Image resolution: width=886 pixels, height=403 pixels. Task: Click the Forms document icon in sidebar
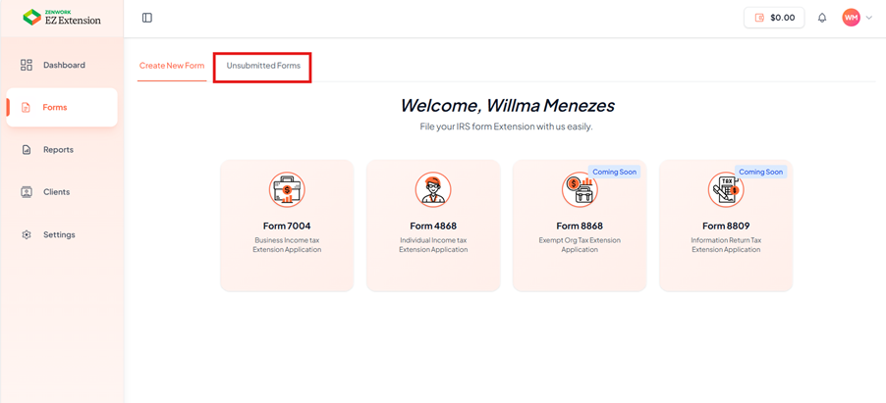coord(27,107)
